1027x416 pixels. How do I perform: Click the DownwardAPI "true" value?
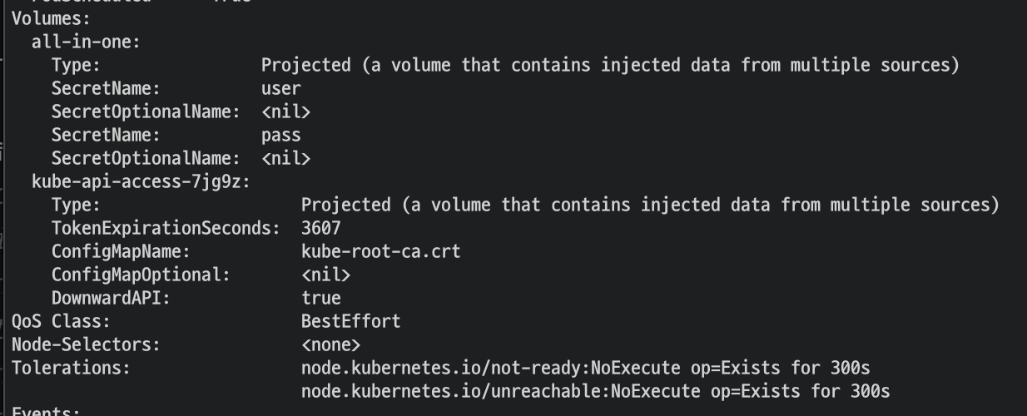coord(320,298)
